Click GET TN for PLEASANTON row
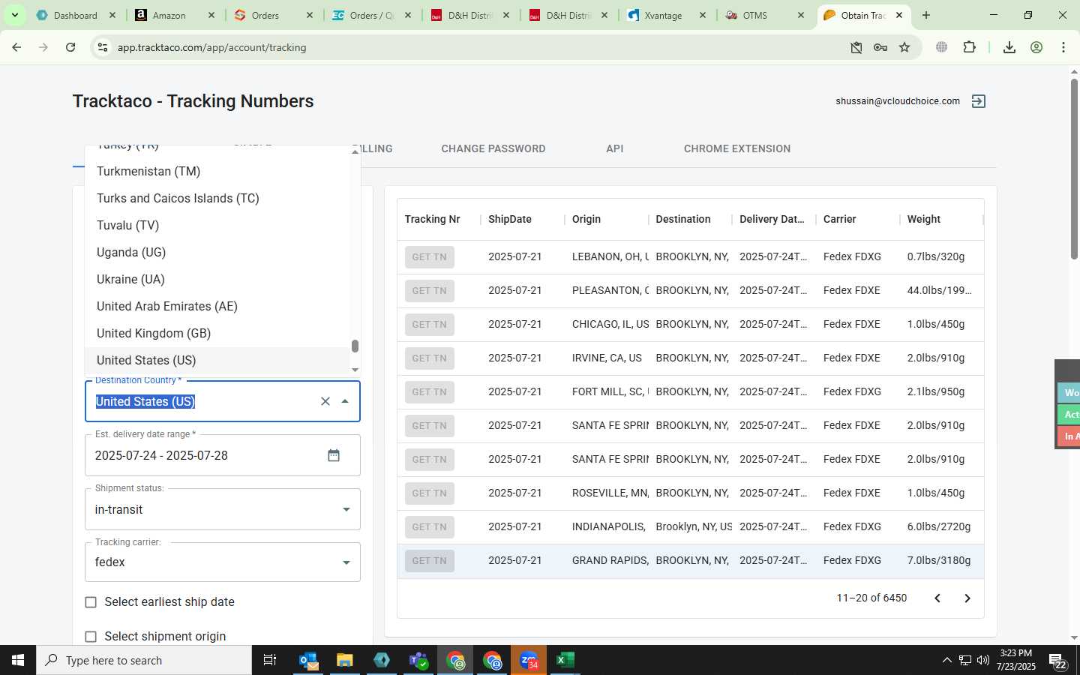The height and width of the screenshot is (675, 1080). (x=430, y=291)
